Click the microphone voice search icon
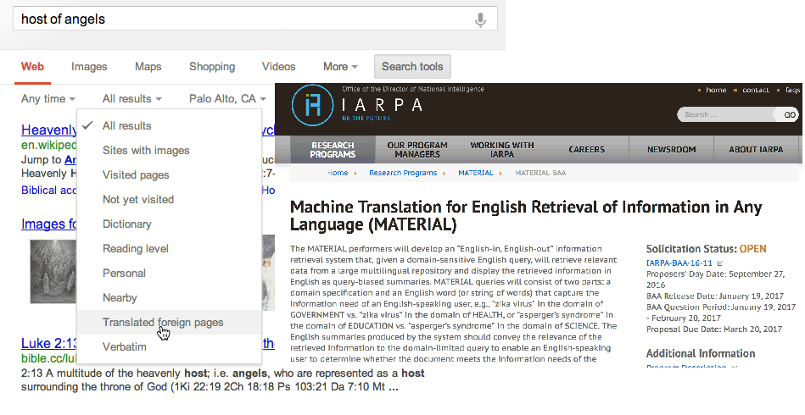The width and height of the screenshot is (805, 415). point(480,19)
